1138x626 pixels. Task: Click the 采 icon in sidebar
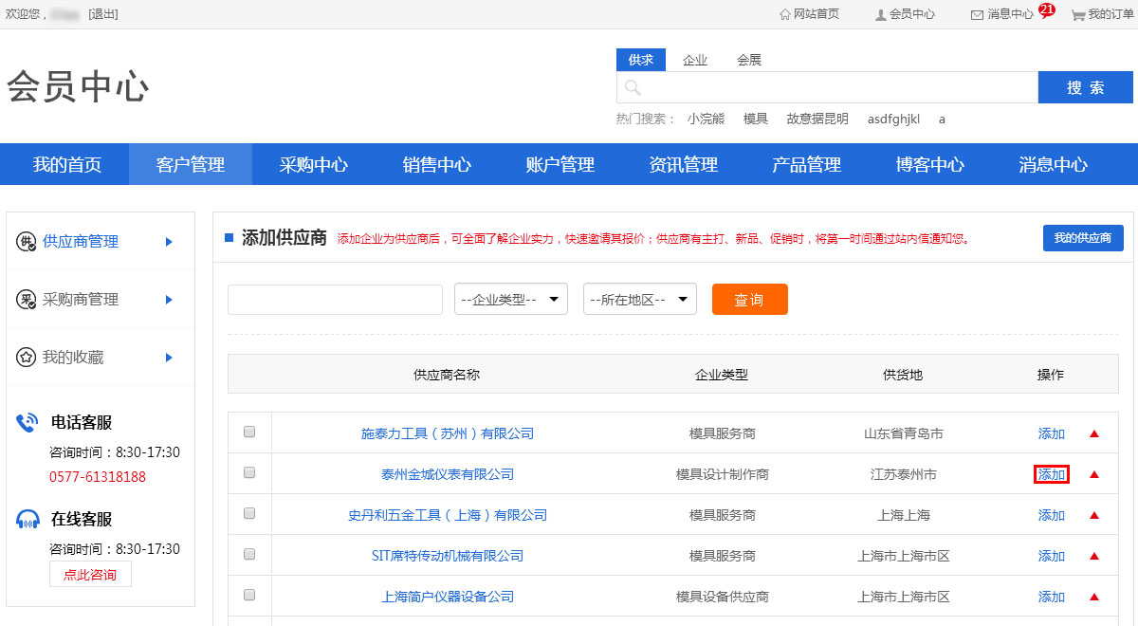coord(27,300)
